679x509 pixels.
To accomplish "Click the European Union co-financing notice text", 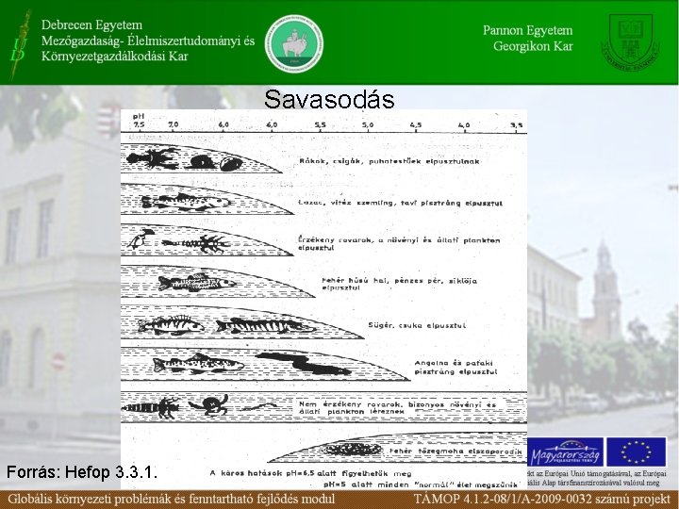I will [x=597, y=478].
